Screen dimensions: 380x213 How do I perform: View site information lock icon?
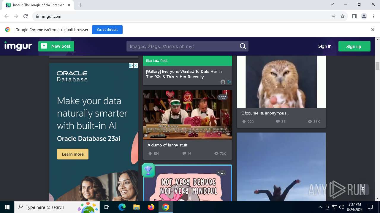[37, 16]
